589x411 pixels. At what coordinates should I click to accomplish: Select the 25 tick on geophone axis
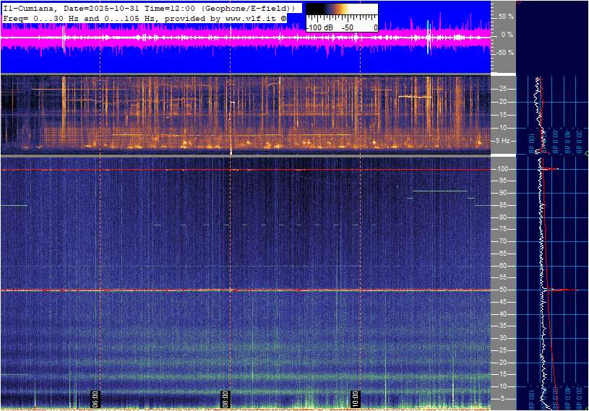tap(502, 89)
